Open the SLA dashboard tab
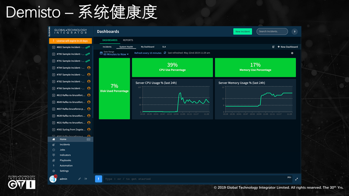Screen dimensions: 349x196 coord(164,47)
